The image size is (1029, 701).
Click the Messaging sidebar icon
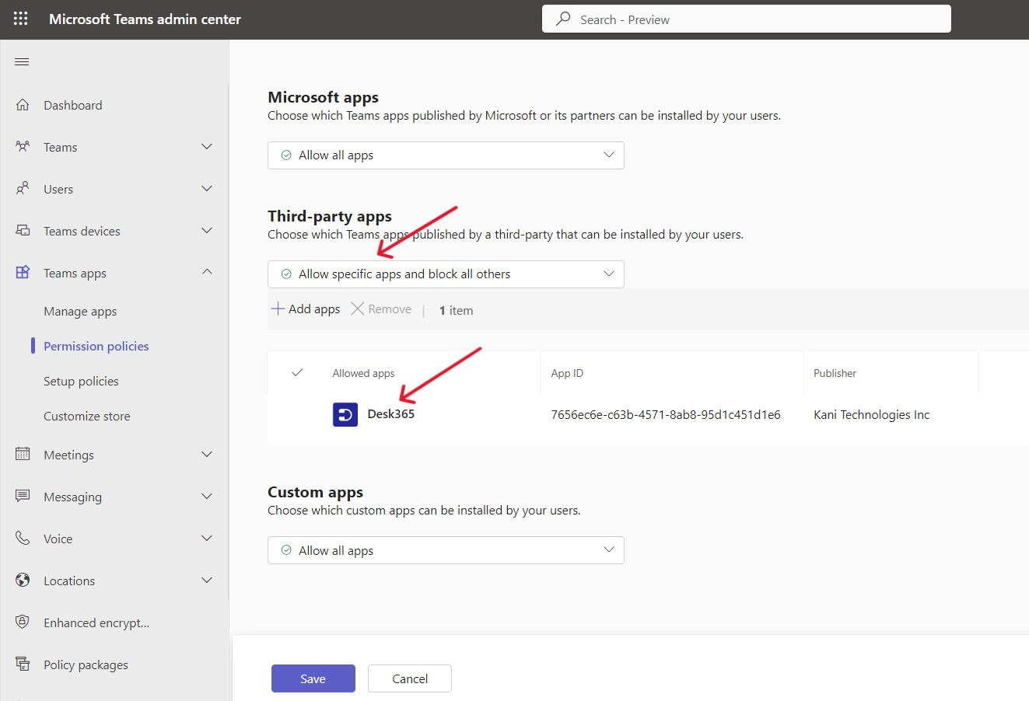[x=23, y=497]
